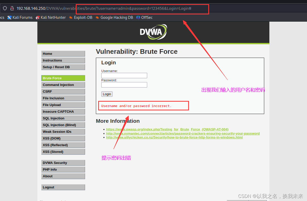Open the Instructions menu item
307x201 pixels.
[63, 60]
